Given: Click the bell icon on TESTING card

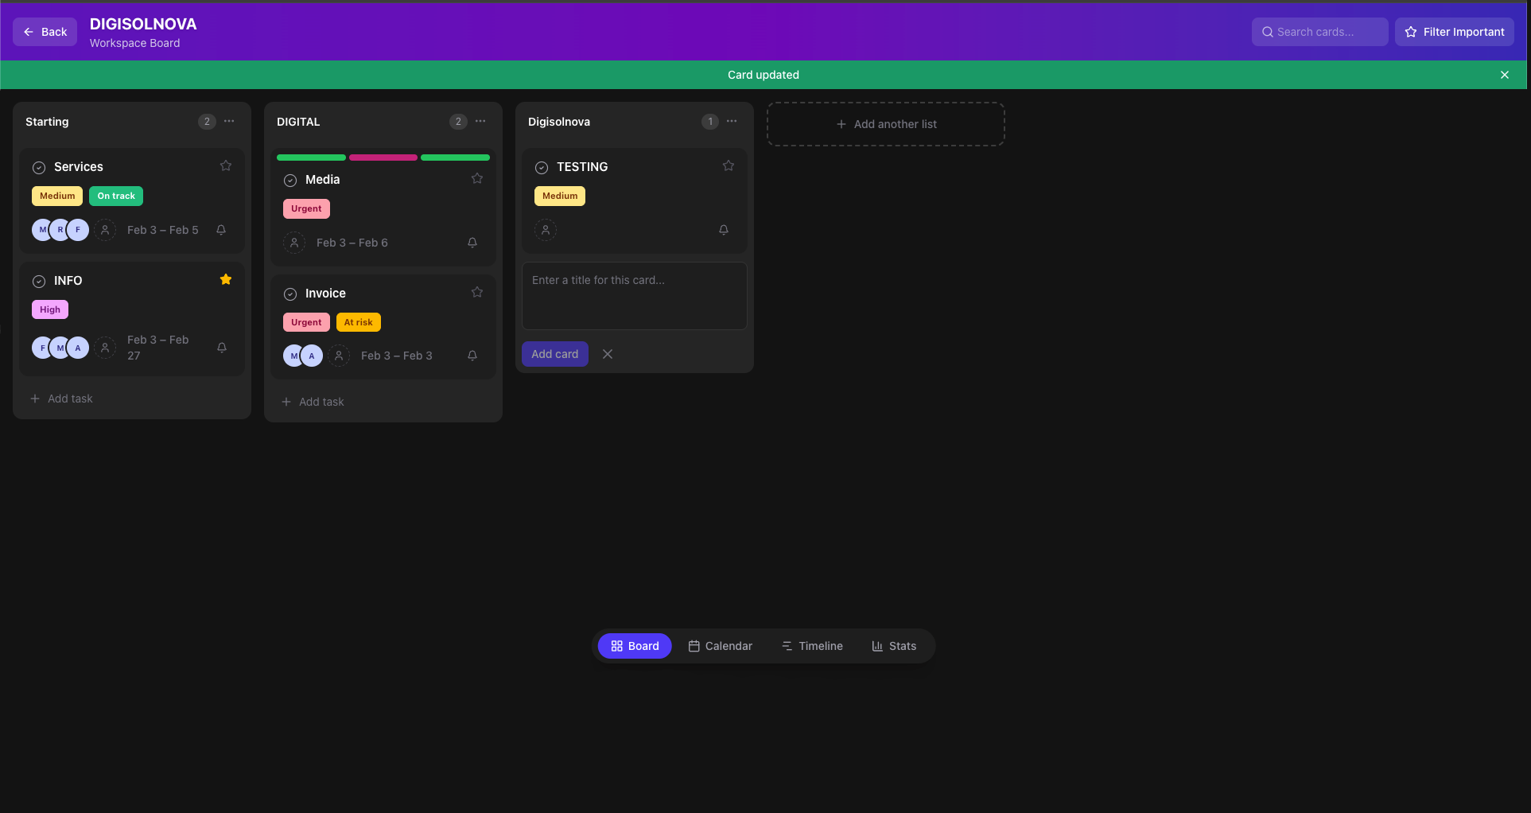Looking at the screenshot, I should coord(724,230).
